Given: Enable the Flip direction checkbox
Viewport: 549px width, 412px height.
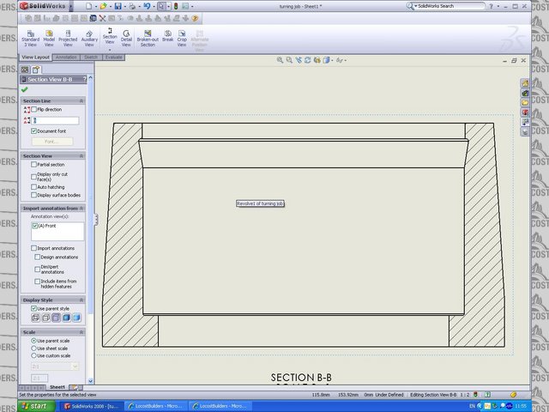Looking at the screenshot, I should tap(34, 110).
